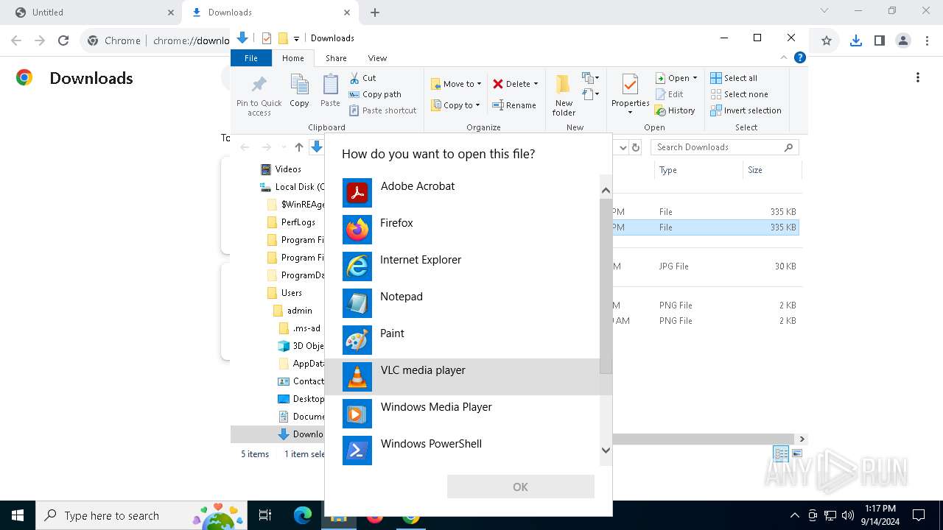Viewport: 943px width, 530px height.
Task: Open the Quick Access toolbar customize dropdown
Action: (x=296, y=38)
